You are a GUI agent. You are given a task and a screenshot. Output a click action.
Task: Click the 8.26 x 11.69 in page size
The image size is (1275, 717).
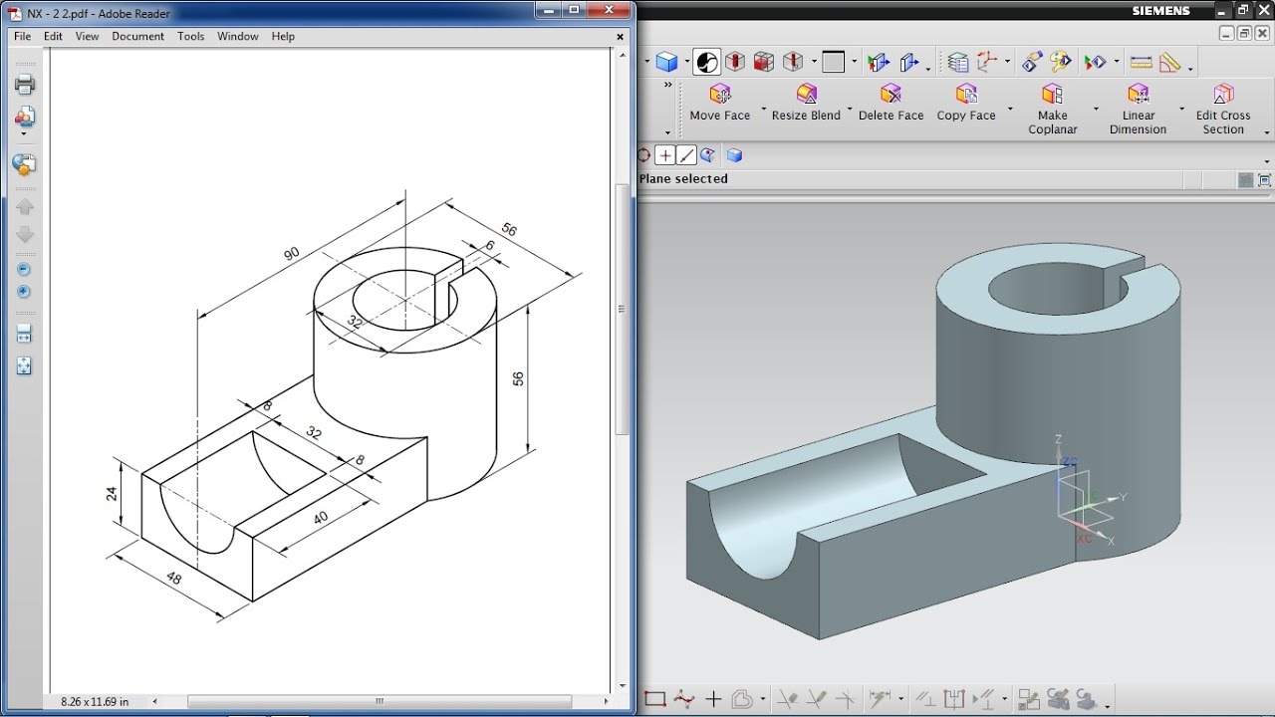(95, 702)
